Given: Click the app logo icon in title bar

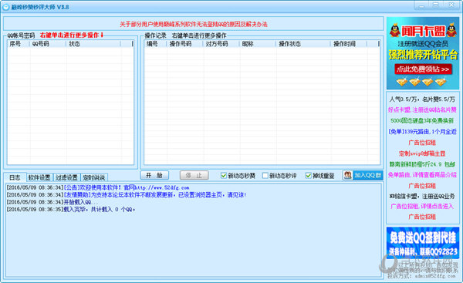Looking at the screenshot, I should (x=6, y=7).
